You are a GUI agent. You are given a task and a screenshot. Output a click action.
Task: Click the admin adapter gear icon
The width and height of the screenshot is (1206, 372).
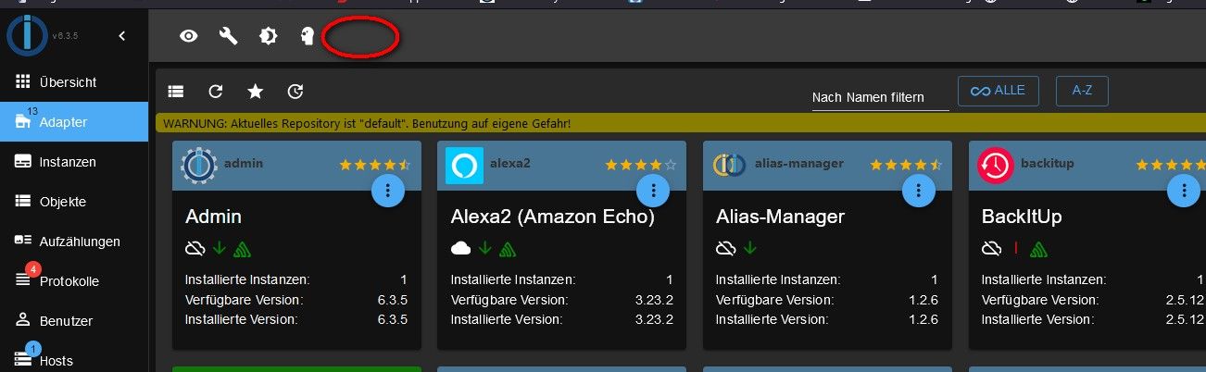tap(198, 165)
